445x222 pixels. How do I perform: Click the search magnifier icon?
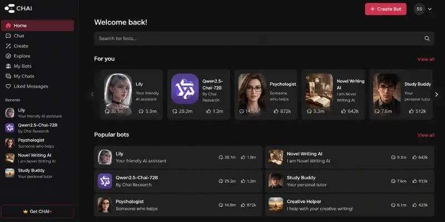[427, 38]
